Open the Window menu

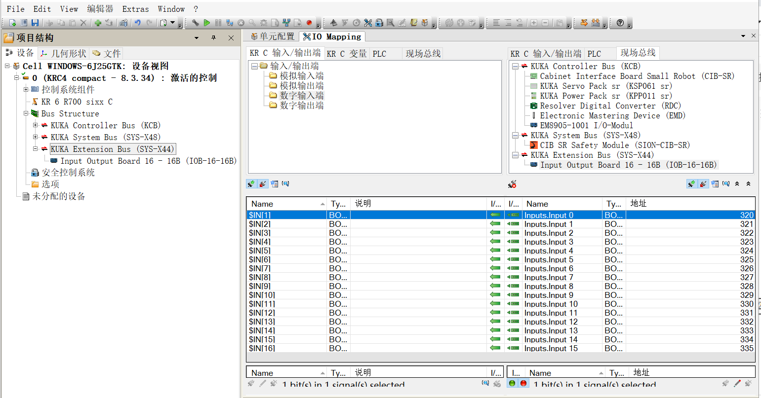(171, 9)
